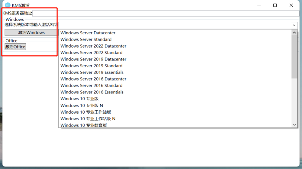Select Windows 10 专业教育版 entry
The height and width of the screenshot is (169, 302).
tap(175, 125)
